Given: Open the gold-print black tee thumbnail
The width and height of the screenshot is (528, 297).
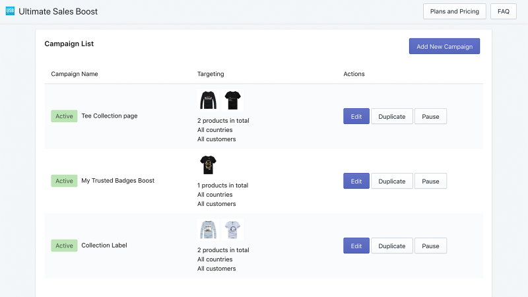Looking at the screenshot, I should [208, 165].
